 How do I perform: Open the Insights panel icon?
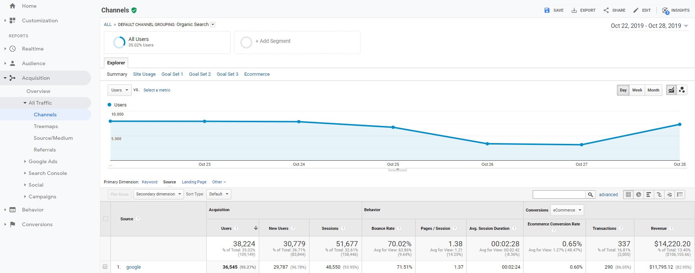[x=665, y=10]
